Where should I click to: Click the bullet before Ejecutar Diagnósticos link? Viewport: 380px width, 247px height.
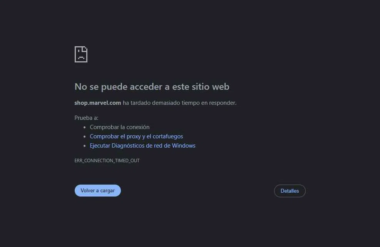point(85,146)
